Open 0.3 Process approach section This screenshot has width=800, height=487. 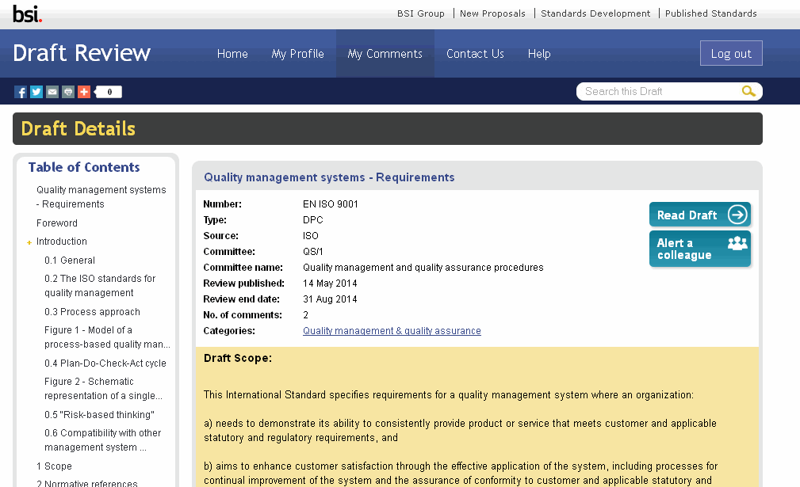[92, 312]
